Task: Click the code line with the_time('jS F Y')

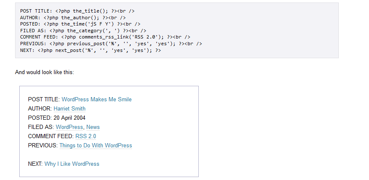Action: pyautogui.click(x=80, y=24)
